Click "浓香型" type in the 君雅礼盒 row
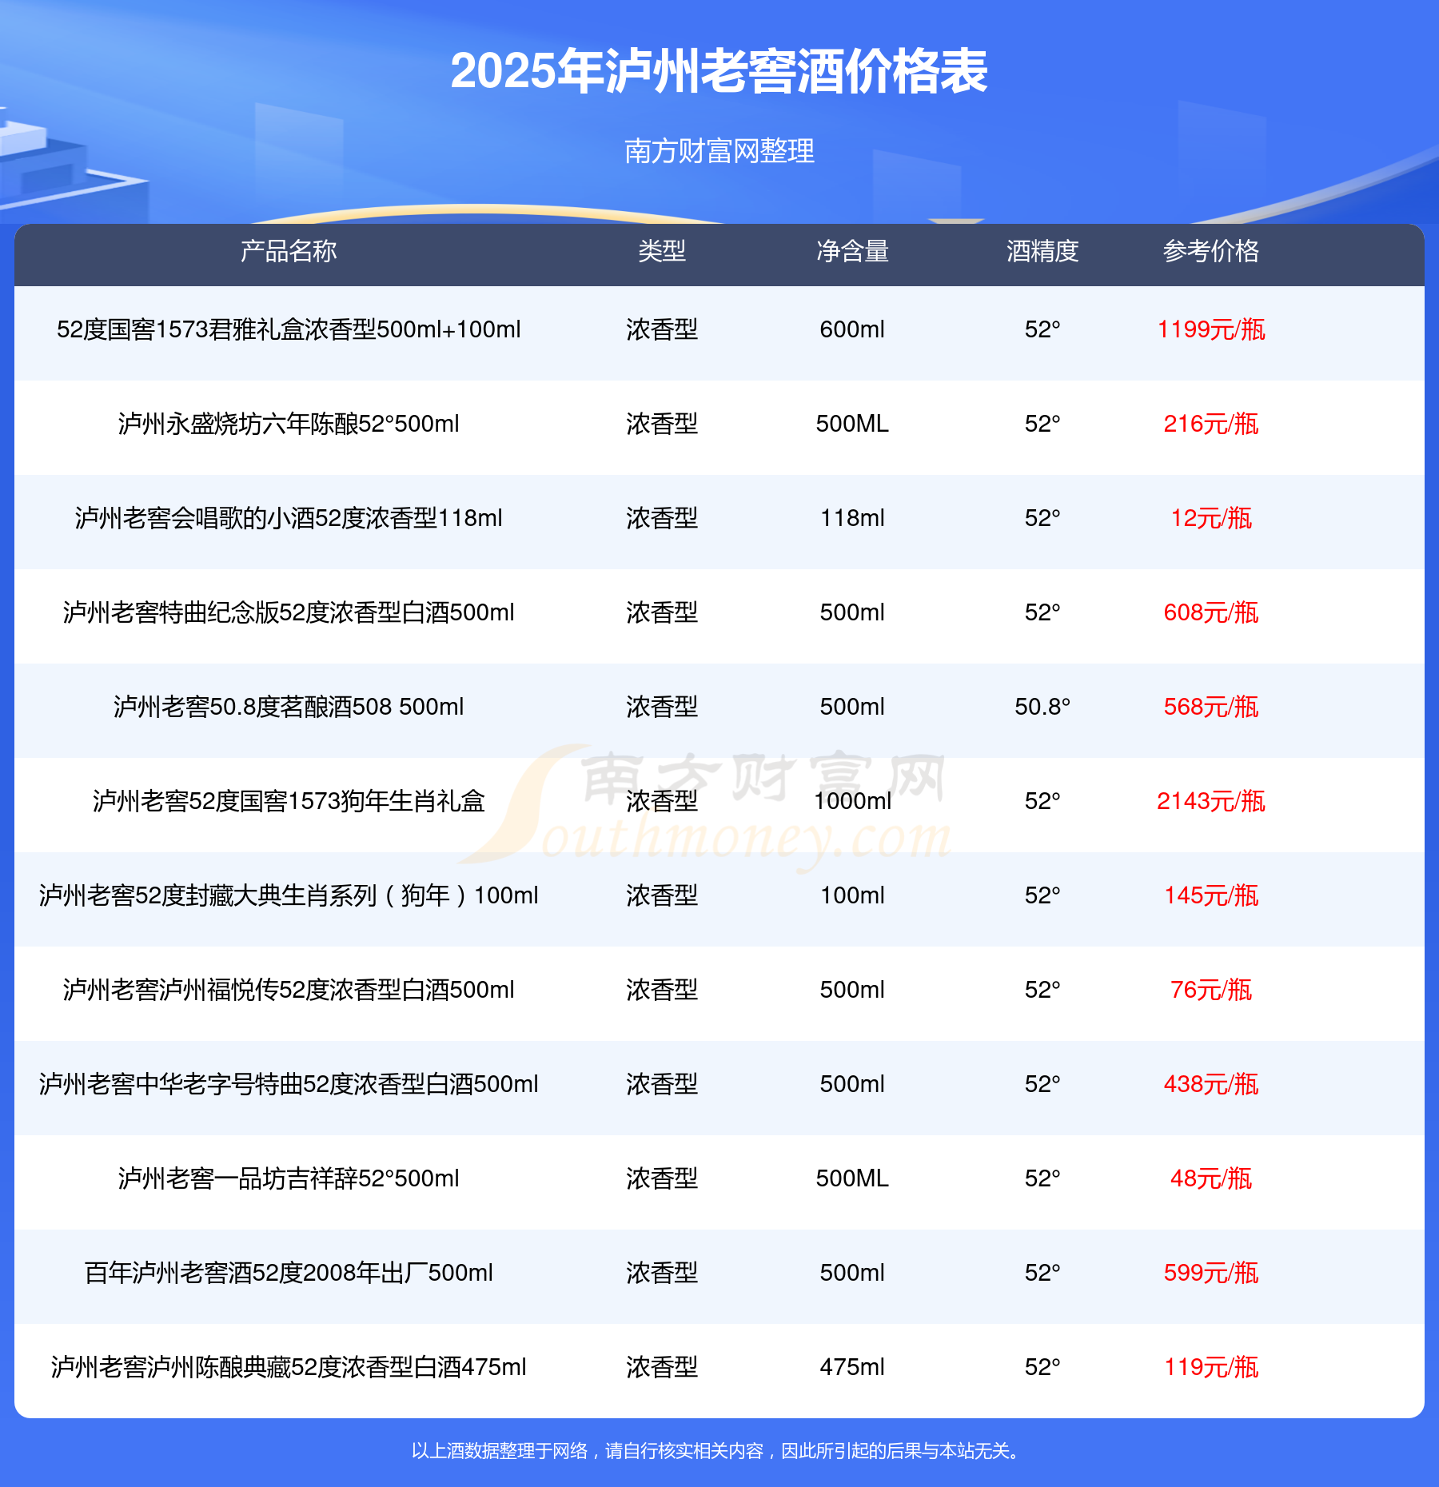Viewport: 1439px width, 1487px height. pos(662,329)
